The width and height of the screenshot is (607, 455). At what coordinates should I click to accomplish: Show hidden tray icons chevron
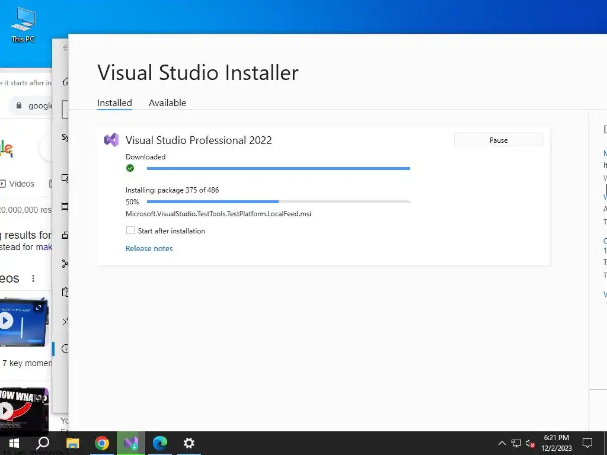501,443
